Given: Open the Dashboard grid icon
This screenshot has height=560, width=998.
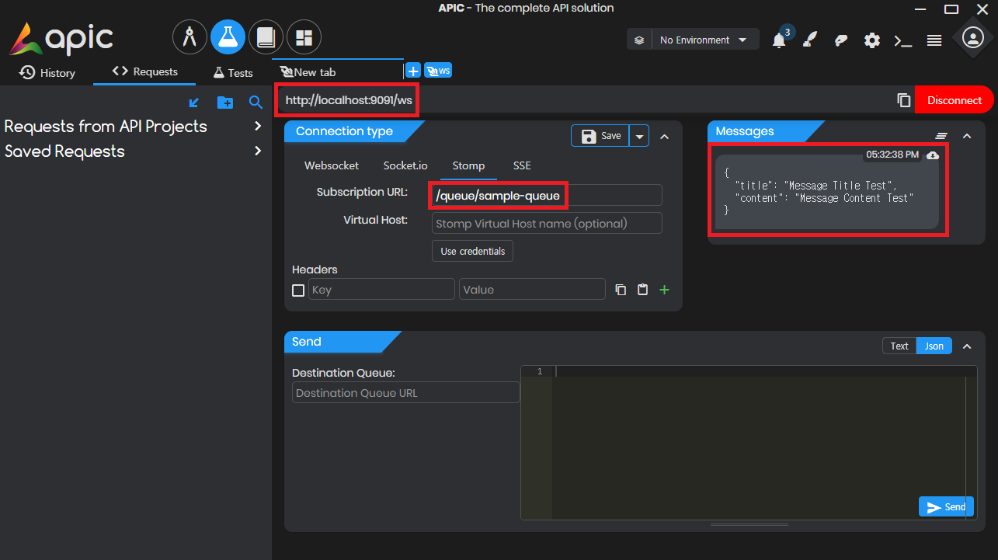Looking at the screenshot, I should point(304,37).
